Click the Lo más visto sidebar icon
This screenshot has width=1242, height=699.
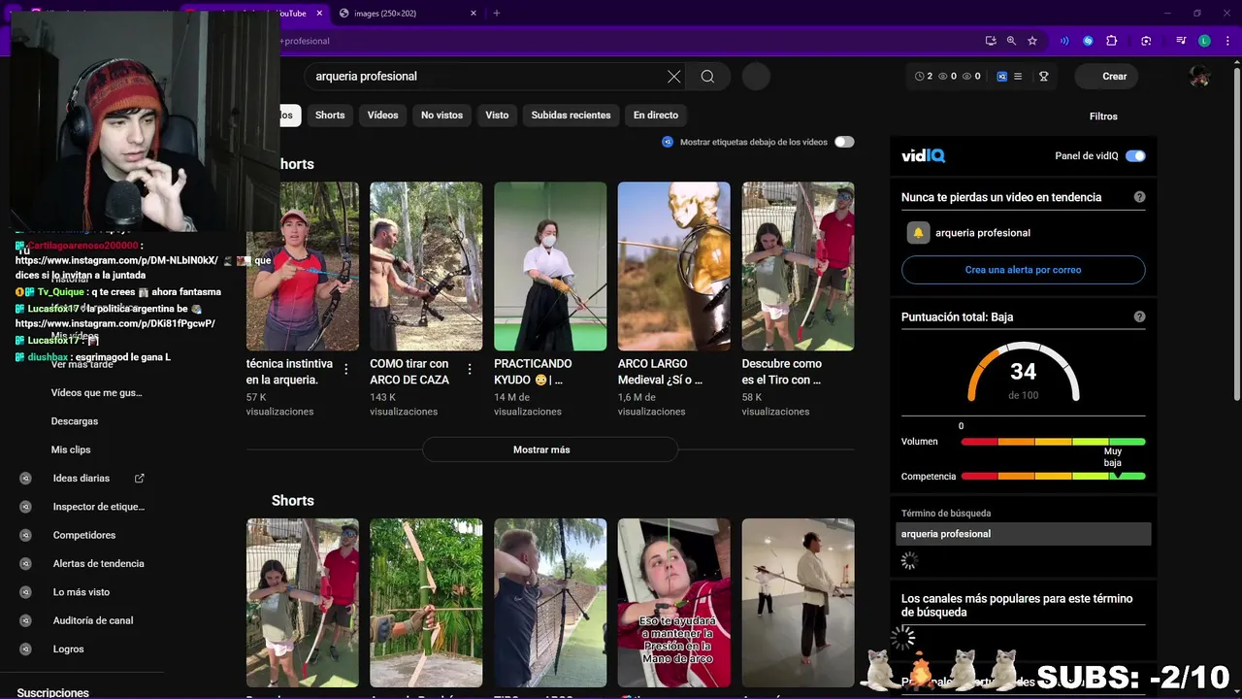tap(26, 592)
